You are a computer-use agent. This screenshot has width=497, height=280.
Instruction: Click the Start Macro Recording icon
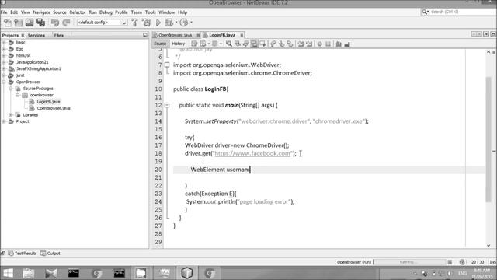(319, 44)
